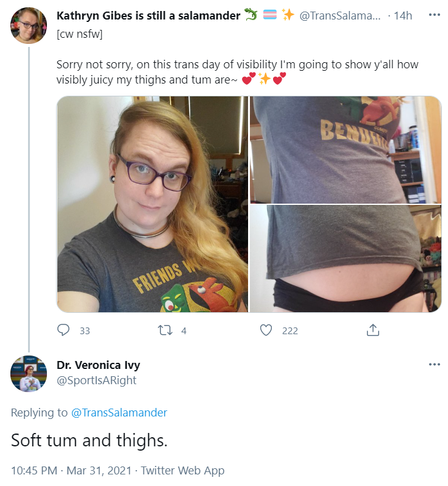Open Dr. Veronica Ivy reply's more menu
Viewport: 448px width, 486px height.
435,365
